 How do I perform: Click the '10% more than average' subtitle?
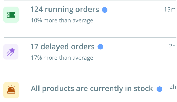click(x=62, y=21)
